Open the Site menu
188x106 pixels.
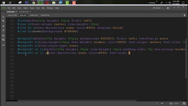pyautogui.click(x=43, y=8)
